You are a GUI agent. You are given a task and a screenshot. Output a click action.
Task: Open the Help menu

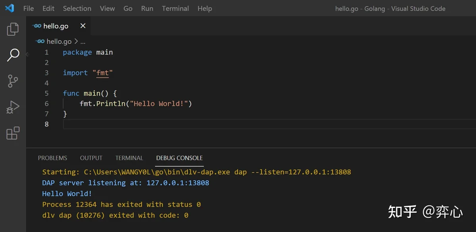coord(205,8)
